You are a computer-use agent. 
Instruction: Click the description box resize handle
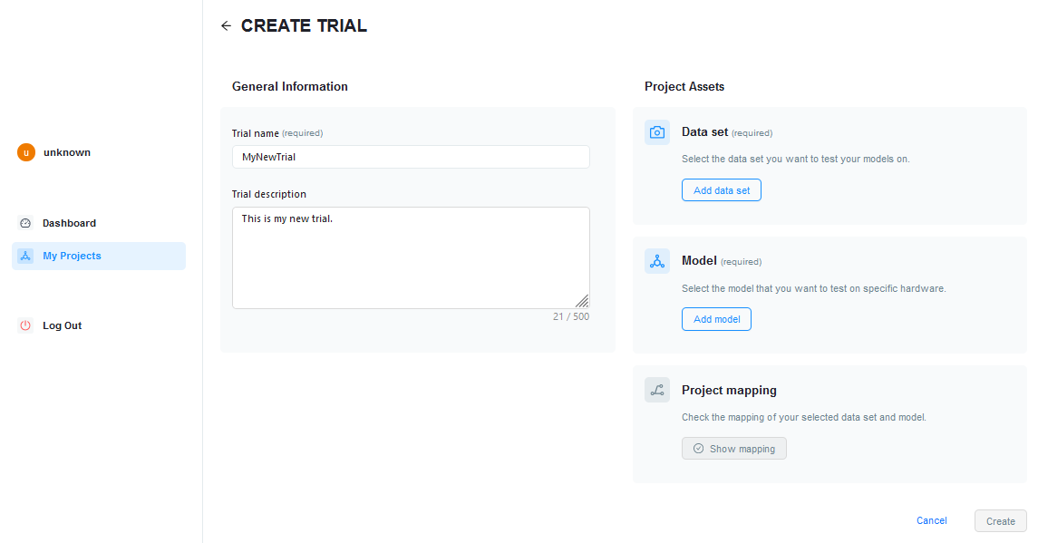582,301
